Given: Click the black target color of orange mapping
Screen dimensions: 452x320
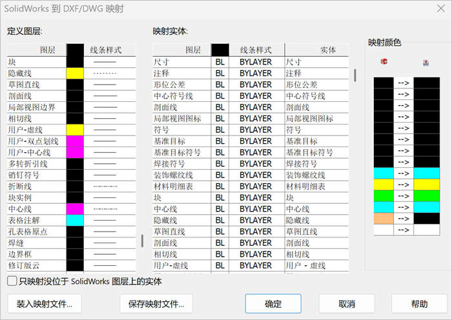Looking at the screenshot, I should (427, 219).
